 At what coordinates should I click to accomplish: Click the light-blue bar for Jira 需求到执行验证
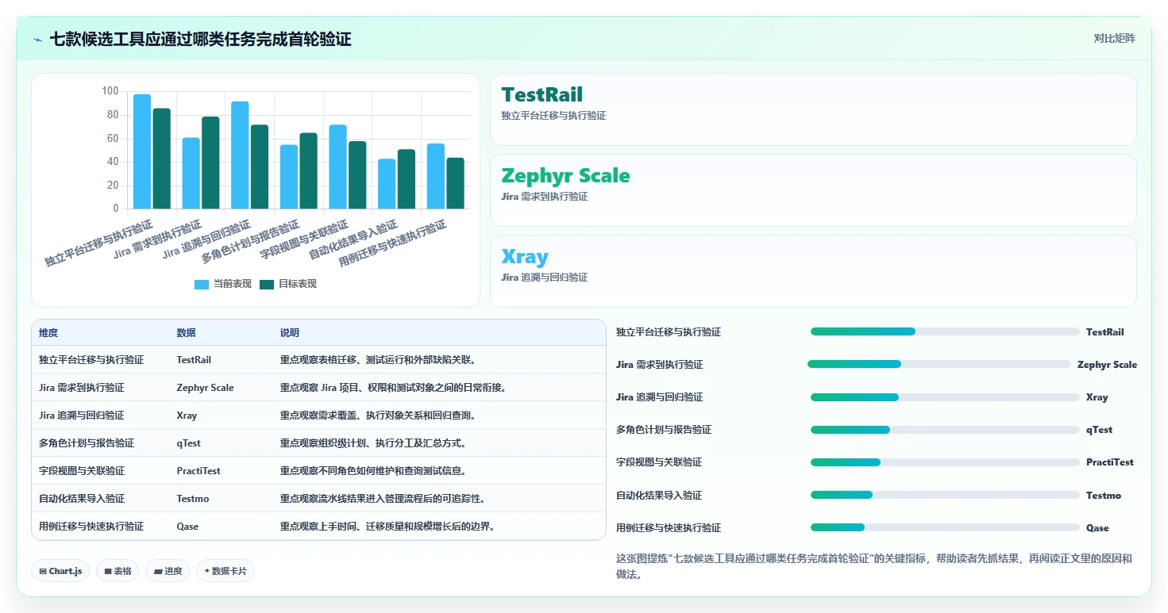tap(191, 173)
